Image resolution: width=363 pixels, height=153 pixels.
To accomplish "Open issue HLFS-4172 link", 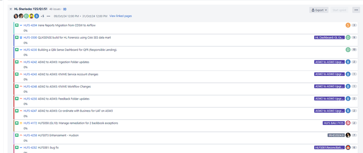I will coord(30,123).
